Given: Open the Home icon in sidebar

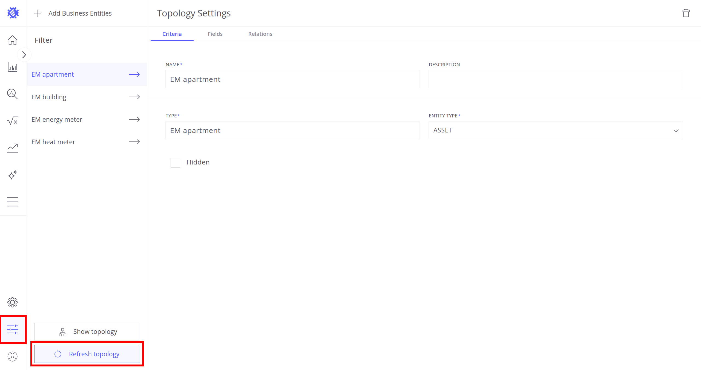Looking at the screenshot, I should point(12,40).
